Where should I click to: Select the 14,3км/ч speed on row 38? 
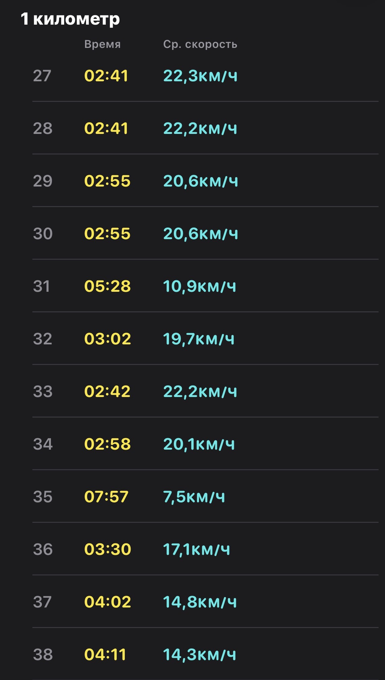click(x=200, y=655)
